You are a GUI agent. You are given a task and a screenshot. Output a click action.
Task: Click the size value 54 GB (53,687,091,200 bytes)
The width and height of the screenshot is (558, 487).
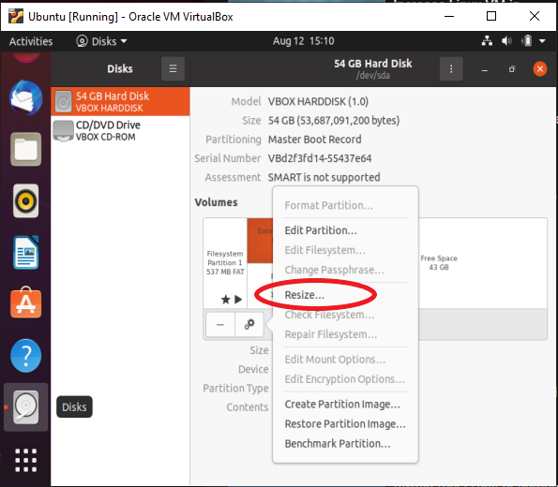tap(334, 121)
